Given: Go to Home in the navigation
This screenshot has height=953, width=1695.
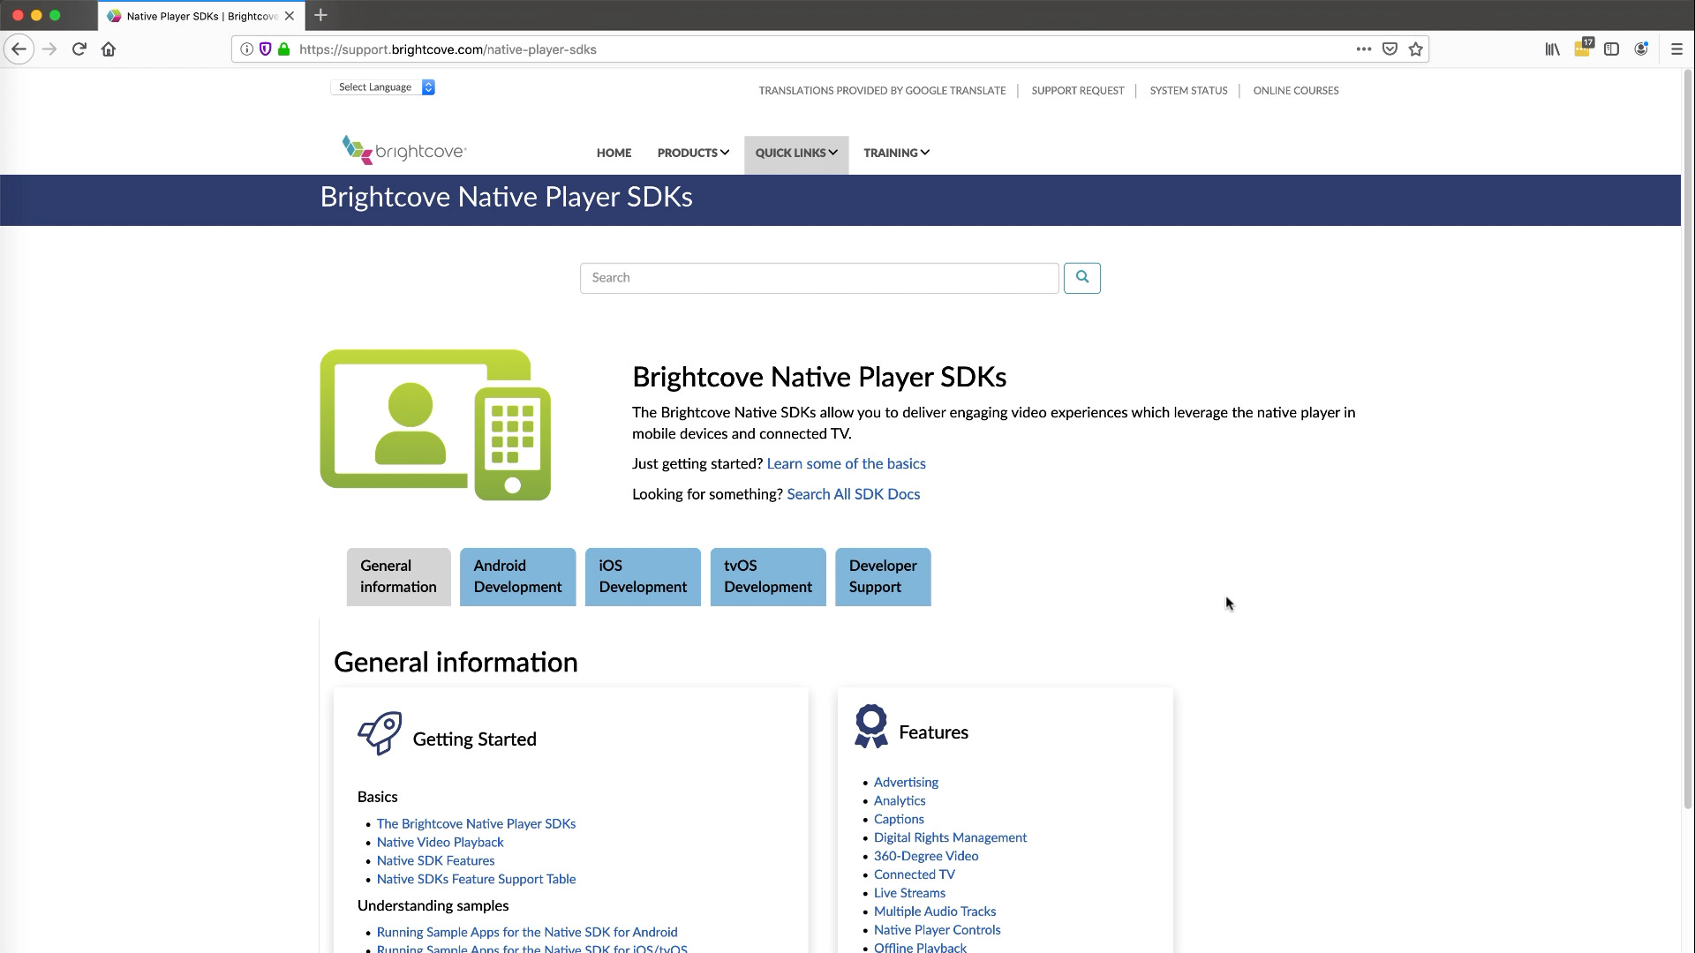Looking at the screenshot, I should pos(614,153).
